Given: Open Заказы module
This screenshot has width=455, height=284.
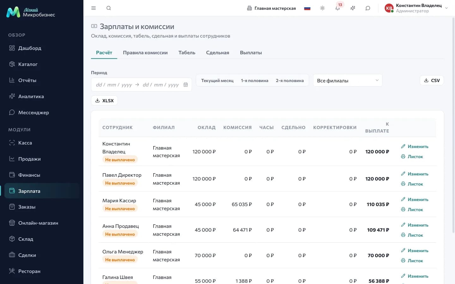Looking at the screenshot, I should [42, 207].
